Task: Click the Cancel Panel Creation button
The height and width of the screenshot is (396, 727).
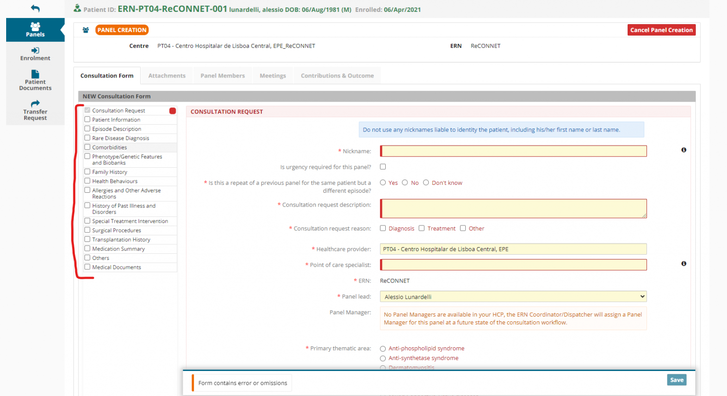Action: point(661,30)
